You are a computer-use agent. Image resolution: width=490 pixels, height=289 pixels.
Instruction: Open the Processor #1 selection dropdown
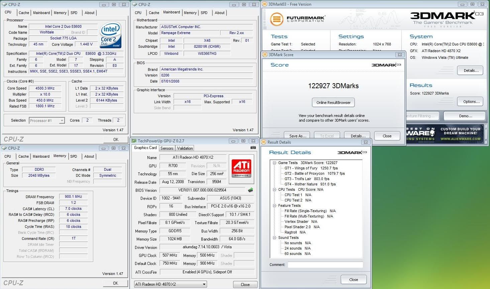tap(47, 121)
